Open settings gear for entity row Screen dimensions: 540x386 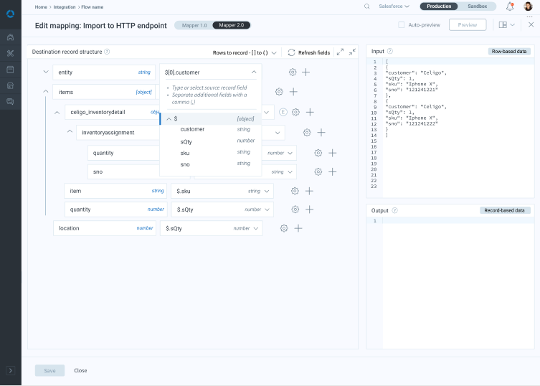[x=293, y=72]
